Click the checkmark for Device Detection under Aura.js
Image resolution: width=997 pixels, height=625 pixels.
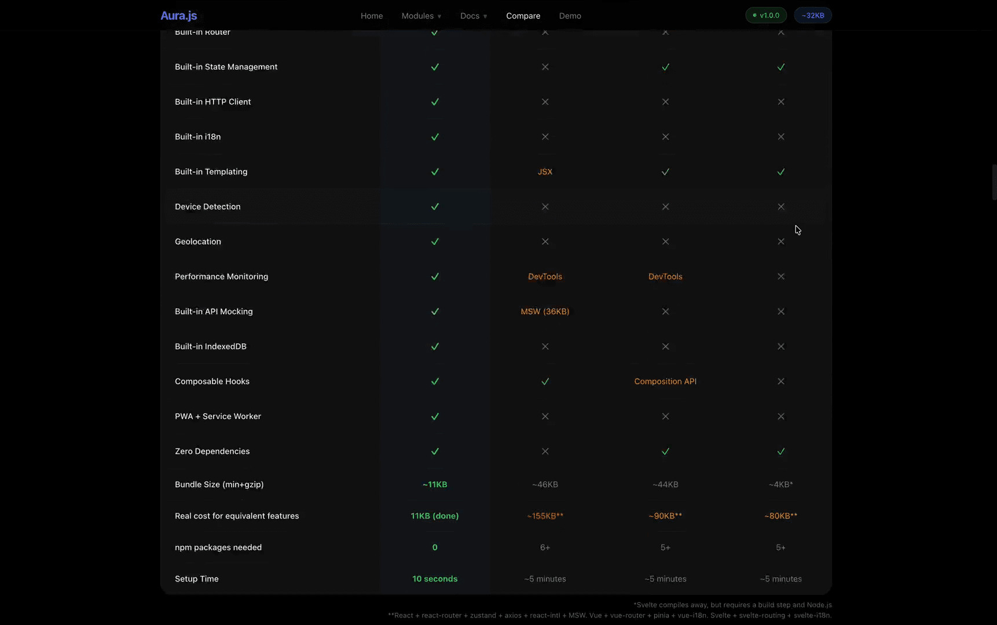(x=435, y=207)
